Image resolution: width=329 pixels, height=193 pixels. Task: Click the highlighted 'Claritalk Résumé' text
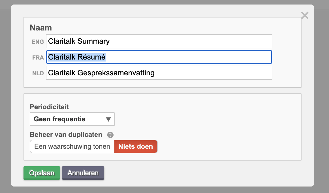point(77,57)
